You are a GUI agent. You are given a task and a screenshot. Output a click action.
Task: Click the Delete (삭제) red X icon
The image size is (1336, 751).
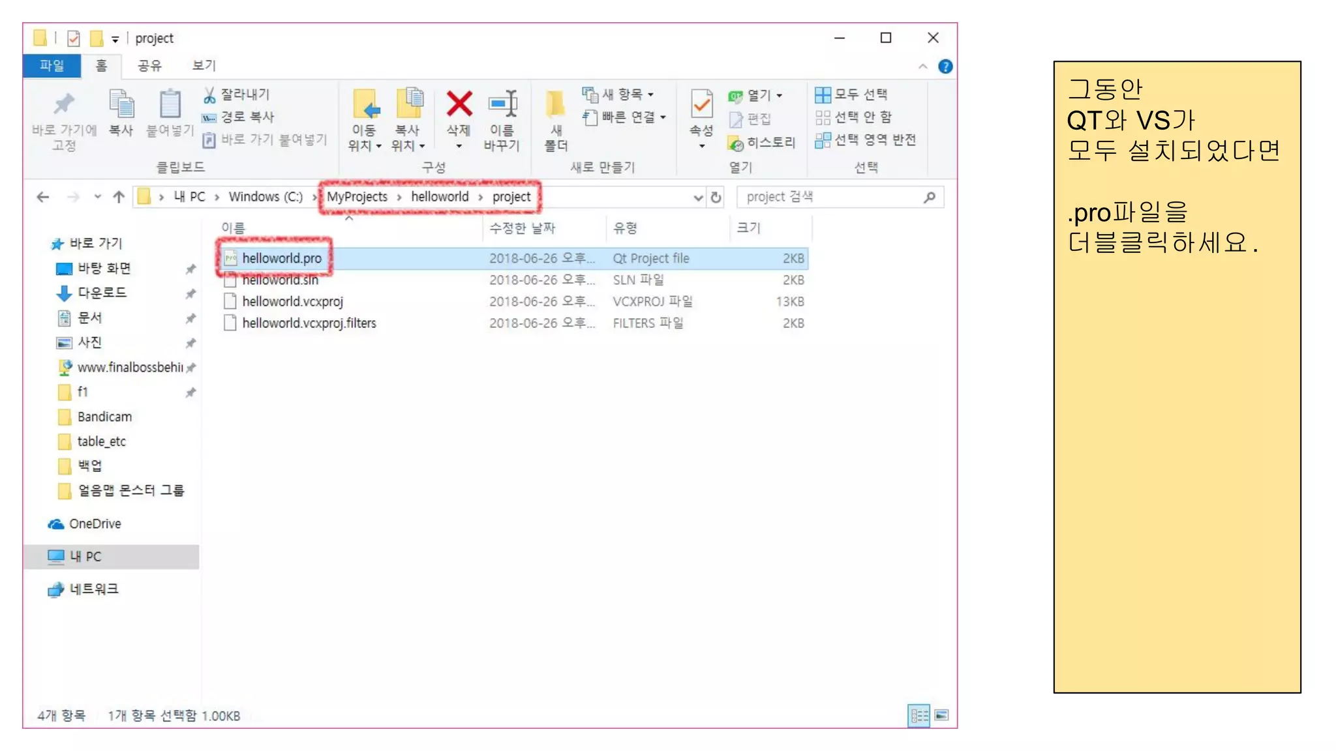(x=459, y=104)
